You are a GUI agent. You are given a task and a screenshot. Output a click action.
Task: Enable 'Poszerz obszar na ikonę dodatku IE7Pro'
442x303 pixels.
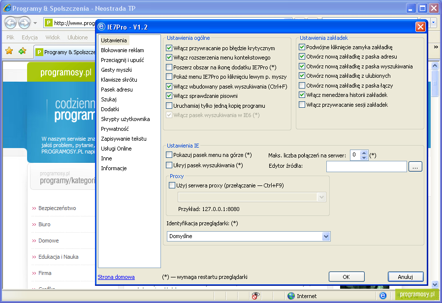(x=169, y=67)
